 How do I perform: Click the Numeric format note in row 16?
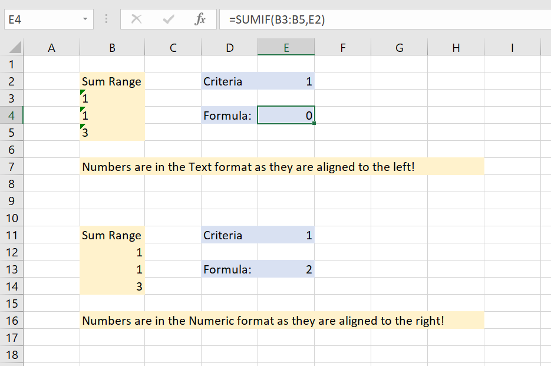point(262,321)
